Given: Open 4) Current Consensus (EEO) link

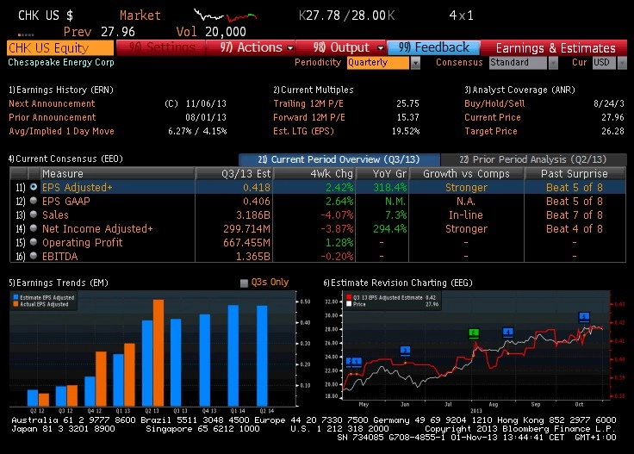Looking at the screenshot, I should click(65, 159).
